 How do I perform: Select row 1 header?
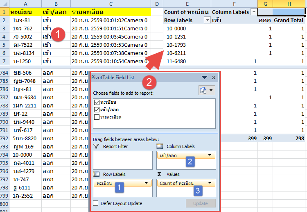pyautogui.click(x=5, y=12)
